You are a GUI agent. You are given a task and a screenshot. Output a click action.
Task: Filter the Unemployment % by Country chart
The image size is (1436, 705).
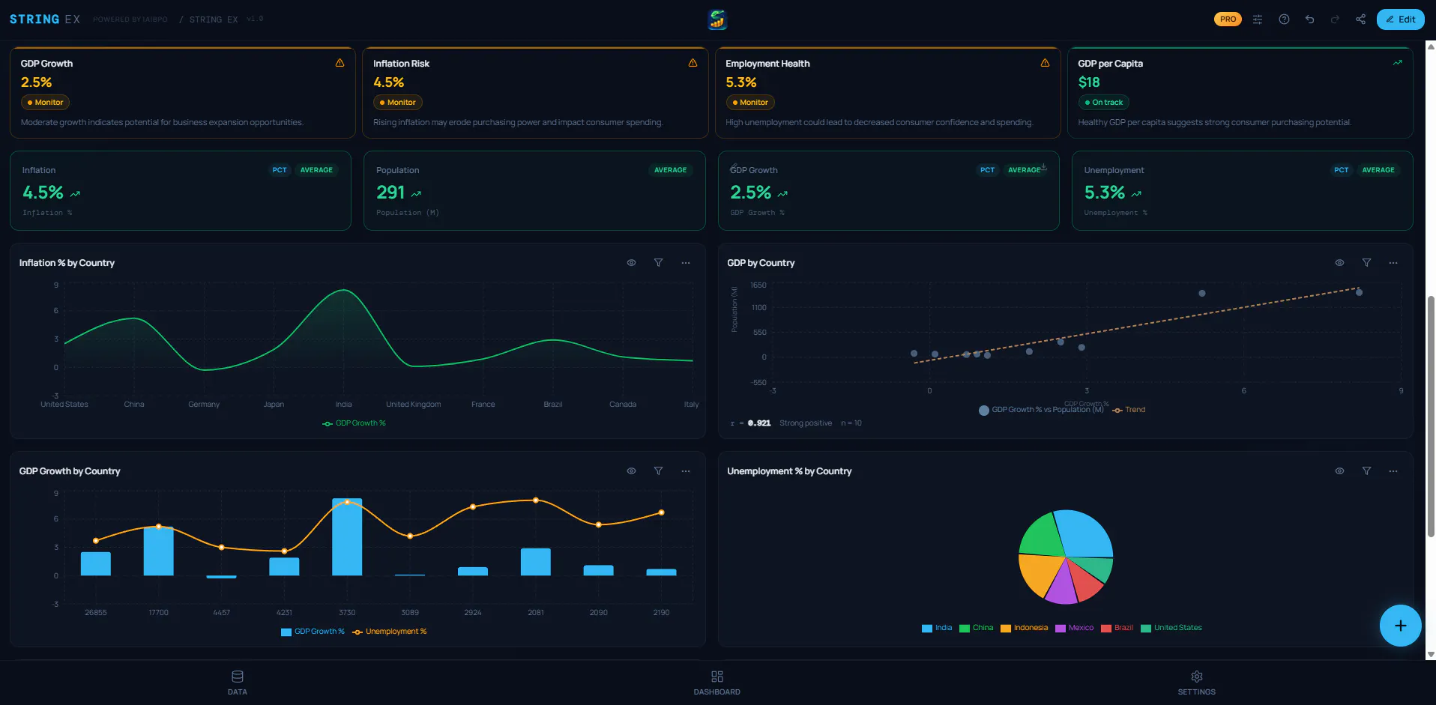(1366, 471)
